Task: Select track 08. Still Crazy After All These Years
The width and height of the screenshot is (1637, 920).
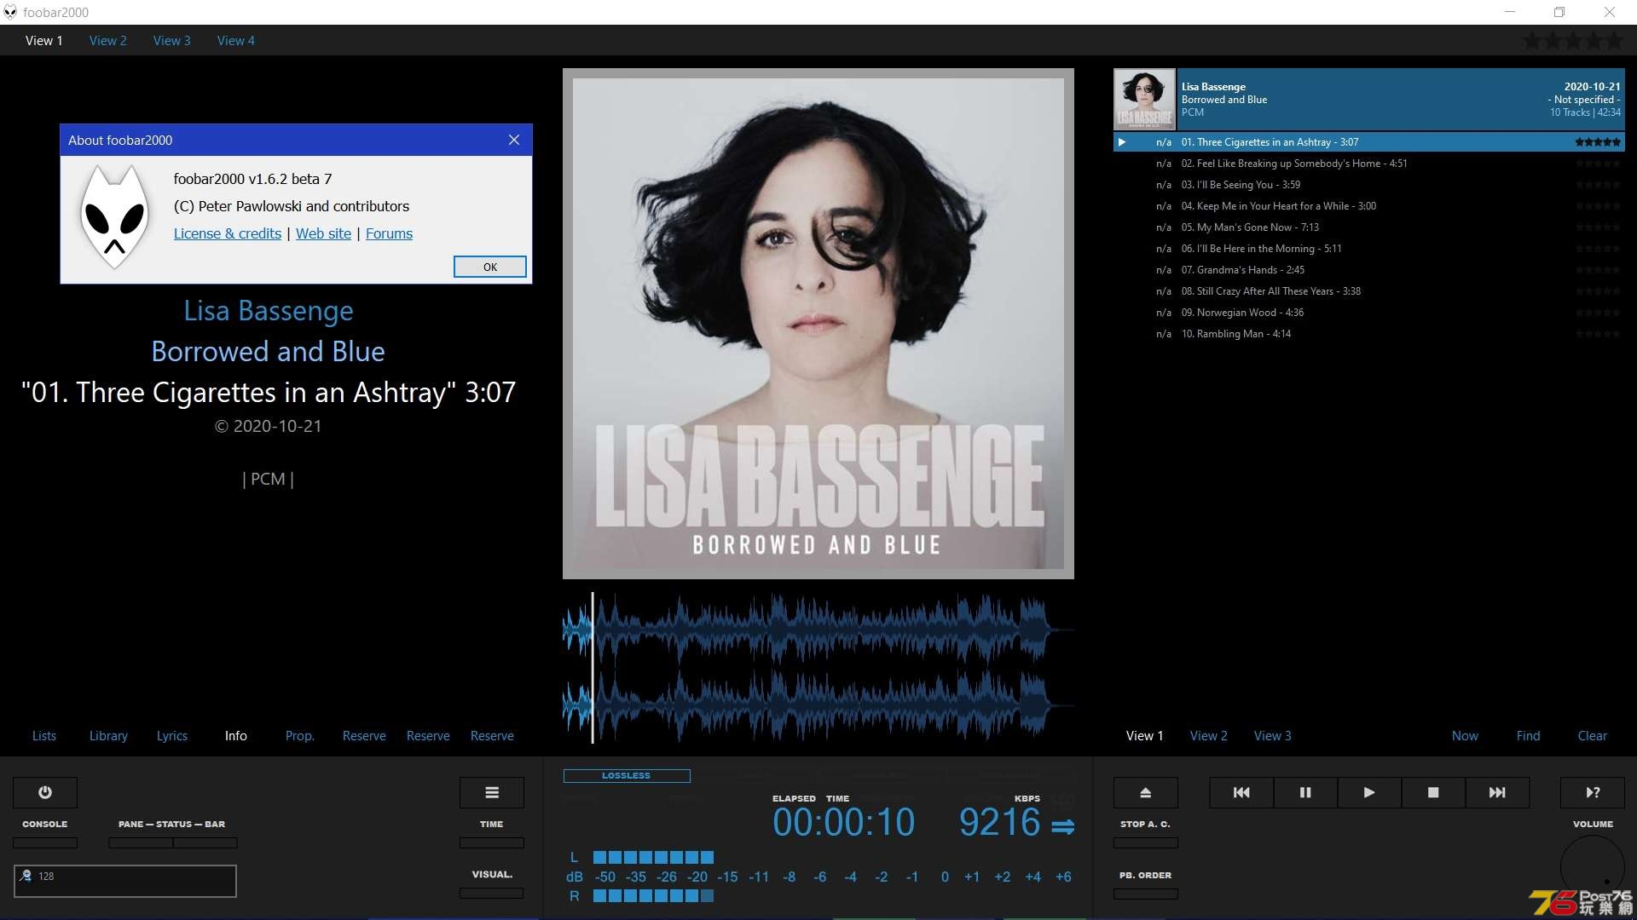Action: (1369, 291)
